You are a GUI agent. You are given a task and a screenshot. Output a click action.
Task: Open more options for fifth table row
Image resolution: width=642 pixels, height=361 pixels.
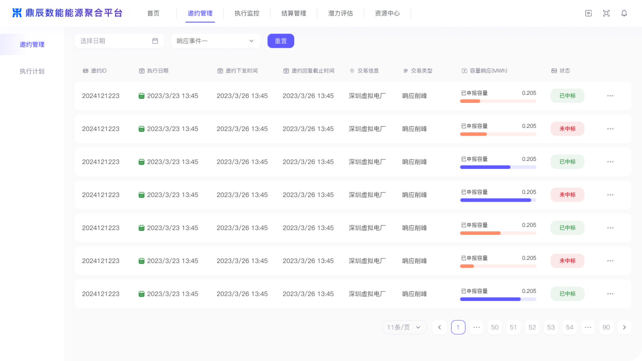point(610,228)
